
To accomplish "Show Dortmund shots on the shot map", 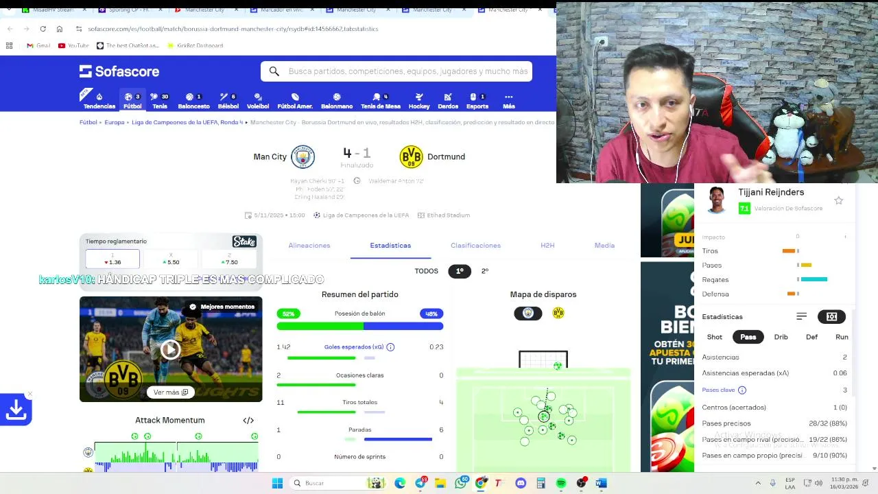I will tap(558, 313).
